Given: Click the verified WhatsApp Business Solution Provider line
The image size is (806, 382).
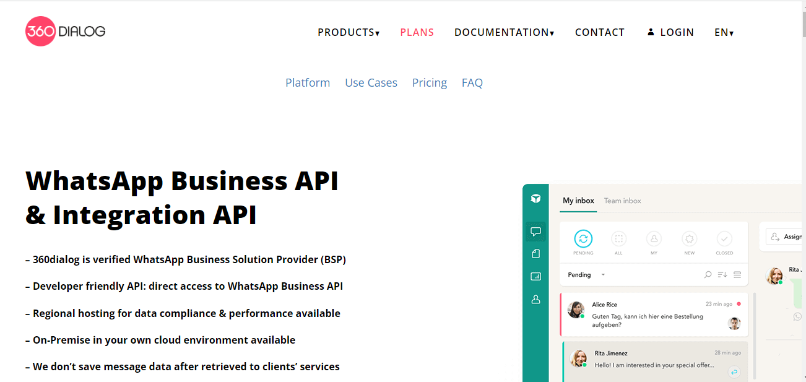Looking at the screenshot, I should point(186,259).
